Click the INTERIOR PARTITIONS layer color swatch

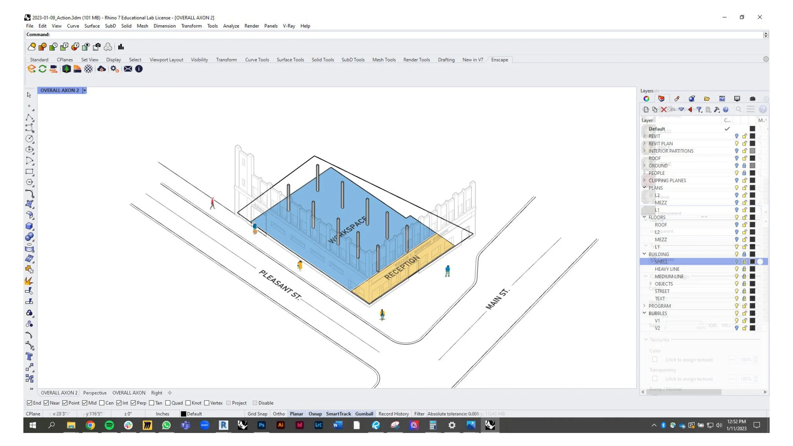(752, 151)
